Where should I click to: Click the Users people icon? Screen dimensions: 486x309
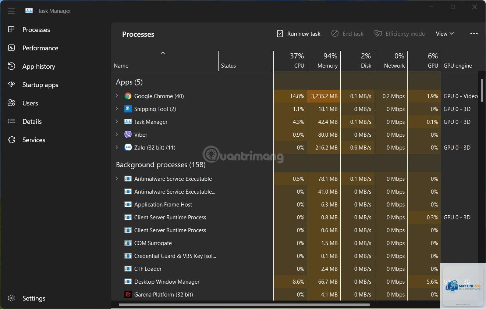11,103
